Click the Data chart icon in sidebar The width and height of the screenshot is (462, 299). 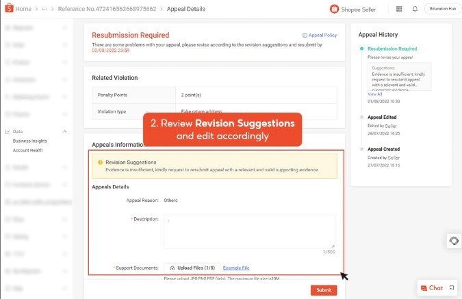(7, 131)
